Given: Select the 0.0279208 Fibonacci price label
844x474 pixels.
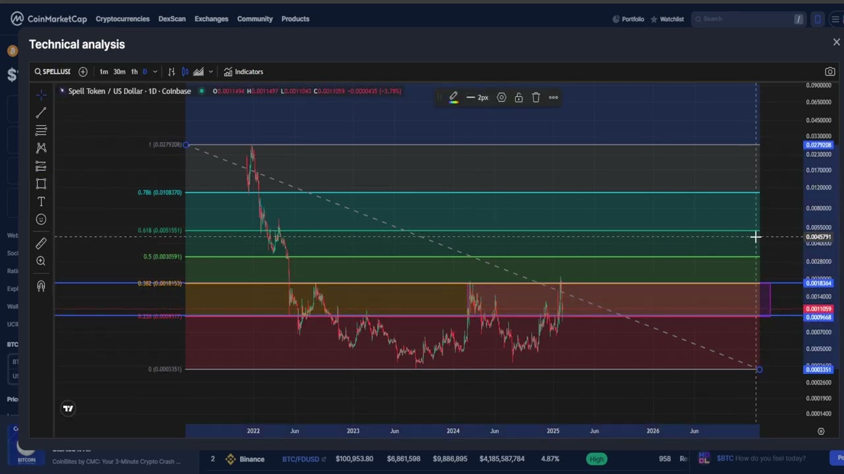Looking at the screenshot, I should click(x=818, y=145).
